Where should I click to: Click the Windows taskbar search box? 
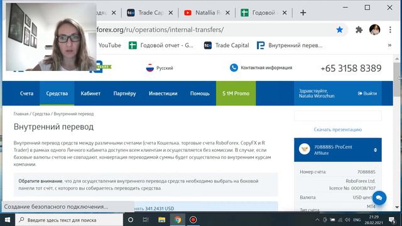tap(69, 220)
